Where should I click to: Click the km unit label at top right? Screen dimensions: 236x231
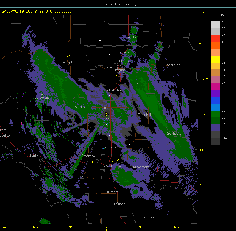pyautogui.click(x=204, y=12)
